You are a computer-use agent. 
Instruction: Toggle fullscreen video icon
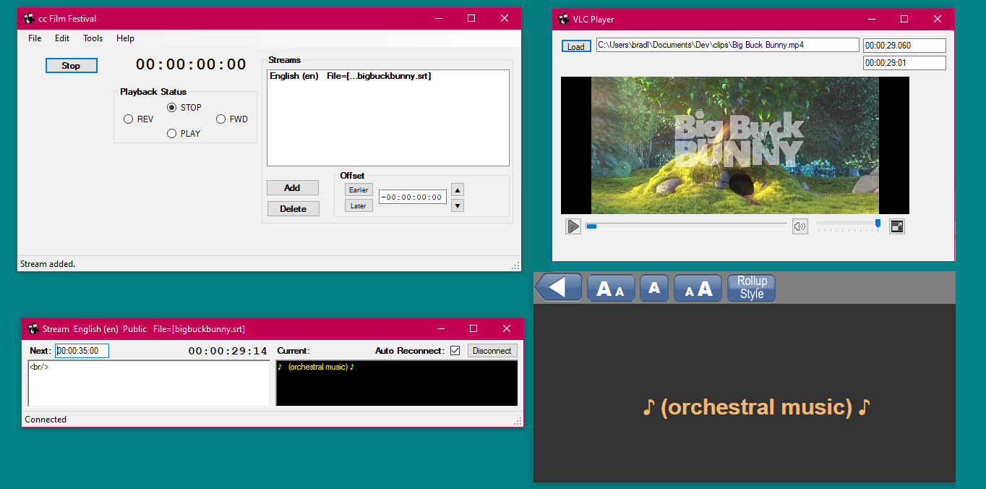(897, 226)
